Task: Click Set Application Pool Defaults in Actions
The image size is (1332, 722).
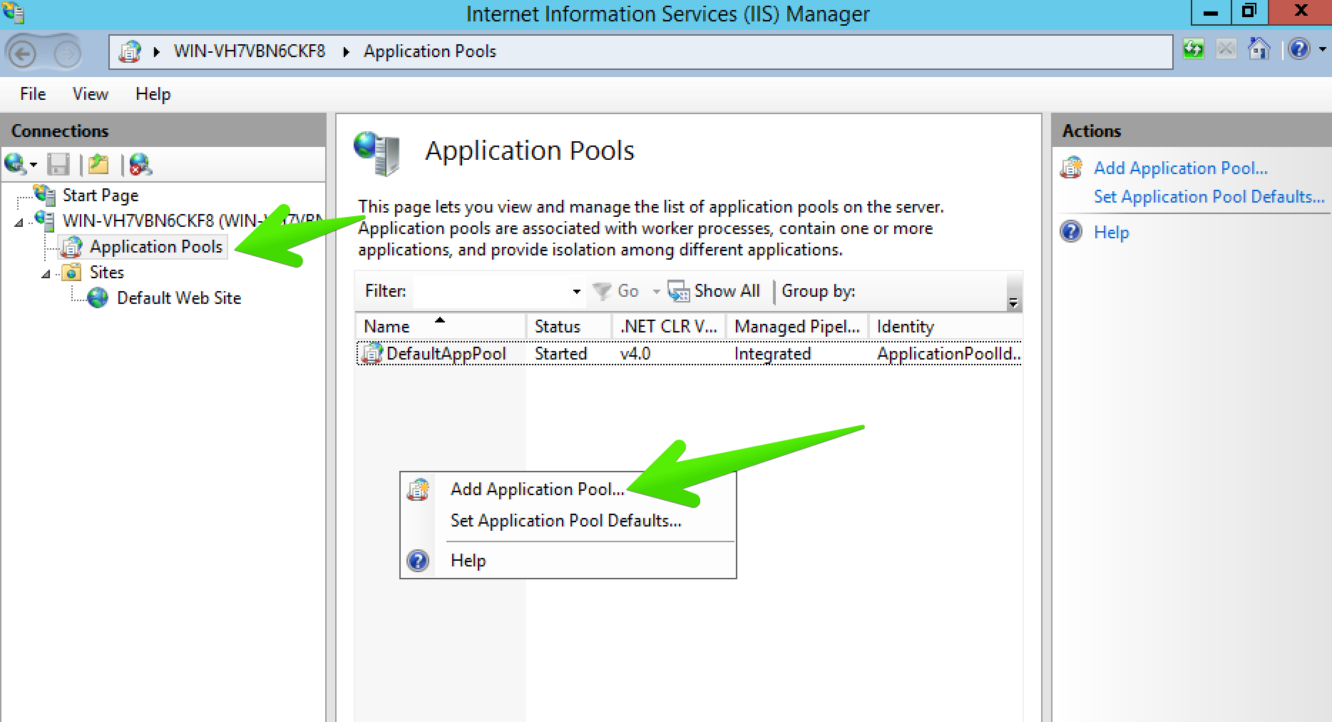Action: click(x=1209, y=197)
